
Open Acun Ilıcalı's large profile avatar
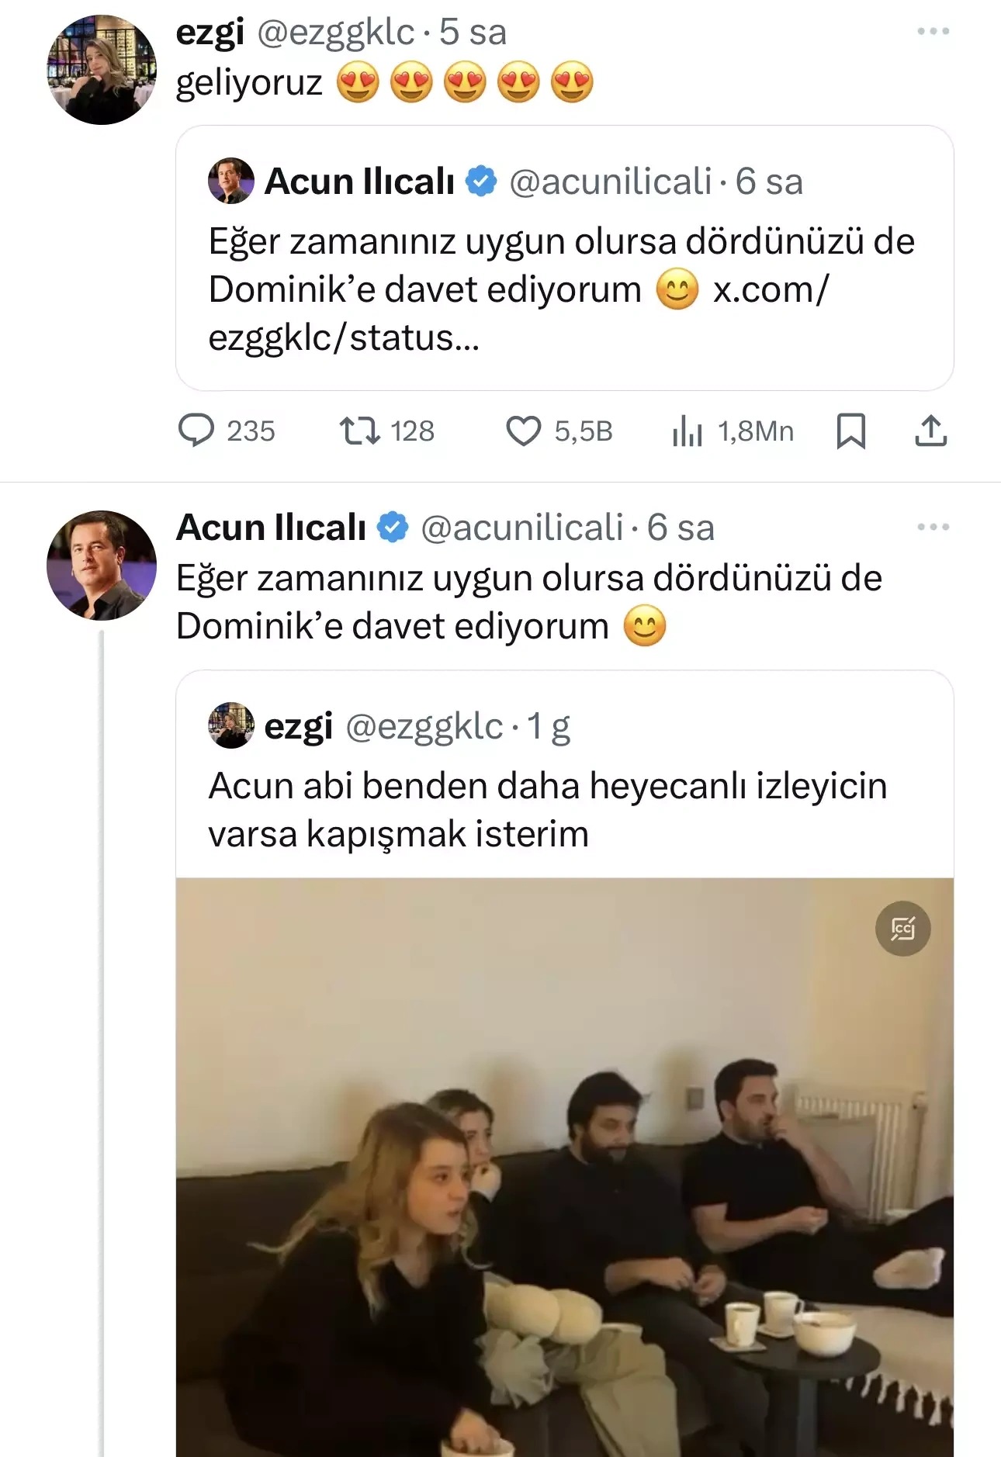[102, 566]
